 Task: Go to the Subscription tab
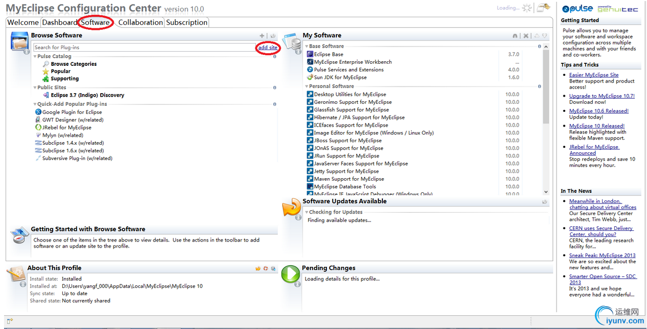point(187,22)
